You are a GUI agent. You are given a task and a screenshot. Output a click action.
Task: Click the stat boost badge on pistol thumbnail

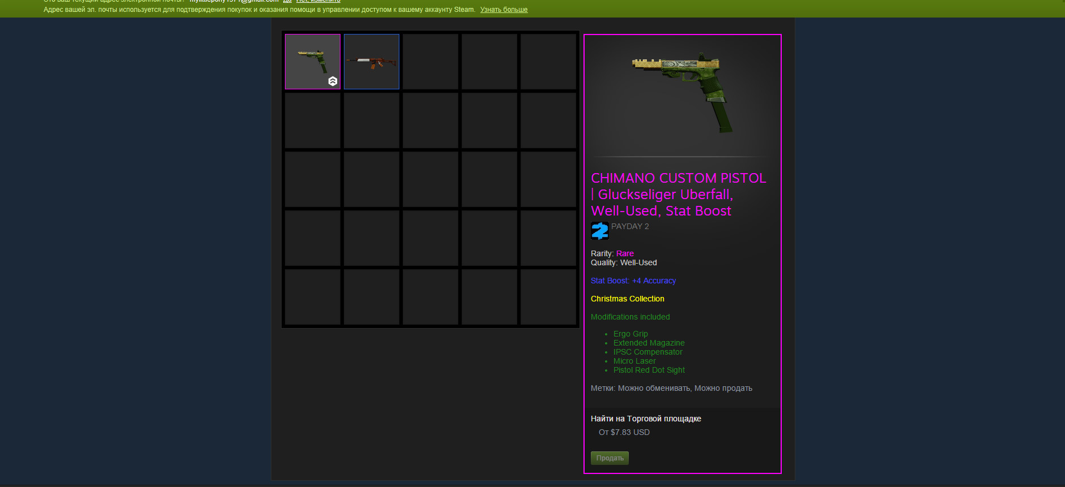tap(333, 81)
